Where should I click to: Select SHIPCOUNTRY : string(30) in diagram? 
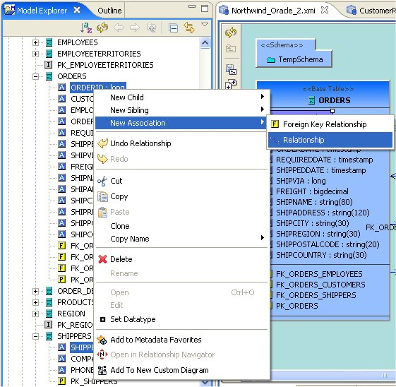tap(321, 255)
